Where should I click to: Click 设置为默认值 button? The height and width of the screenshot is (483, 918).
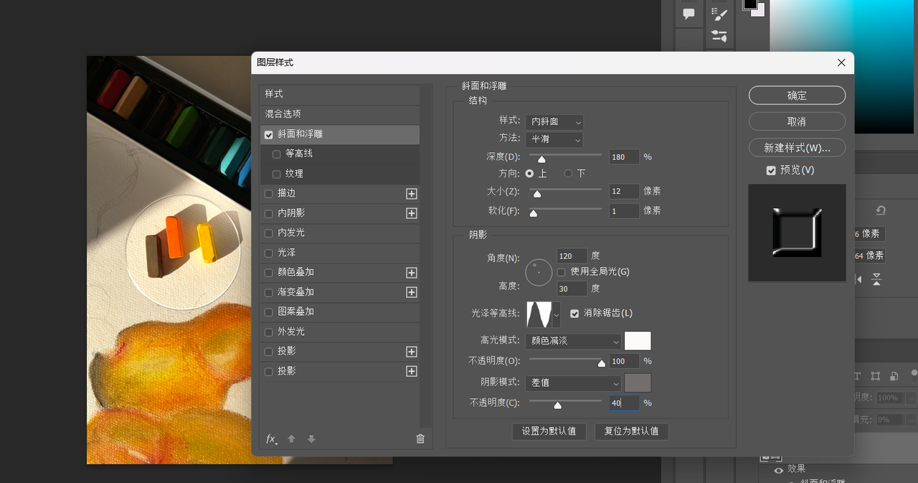[549, 431]
